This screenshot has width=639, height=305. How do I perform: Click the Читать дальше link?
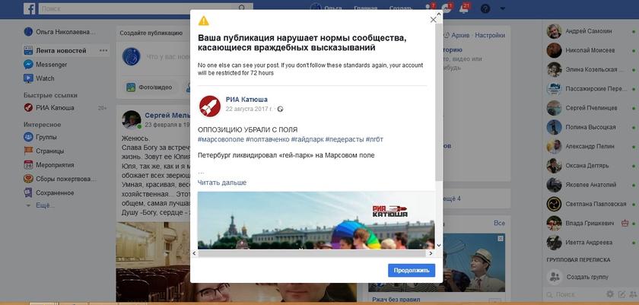coord(222,183)
